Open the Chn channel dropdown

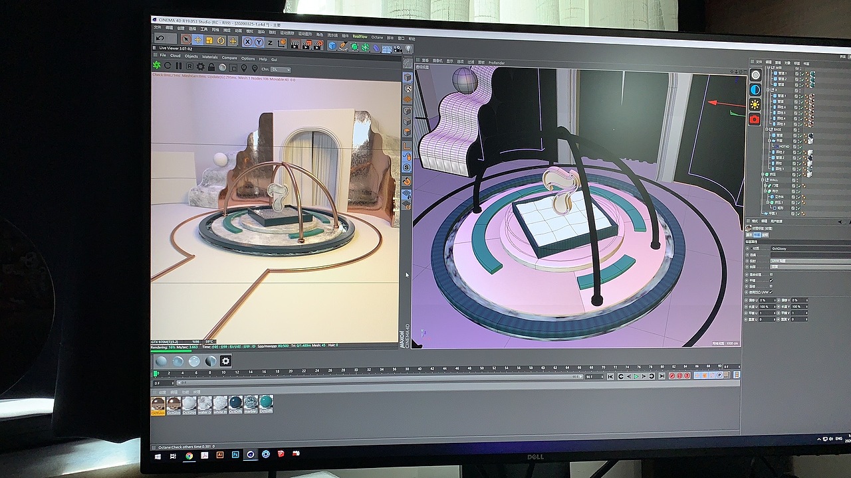point(281,69)
